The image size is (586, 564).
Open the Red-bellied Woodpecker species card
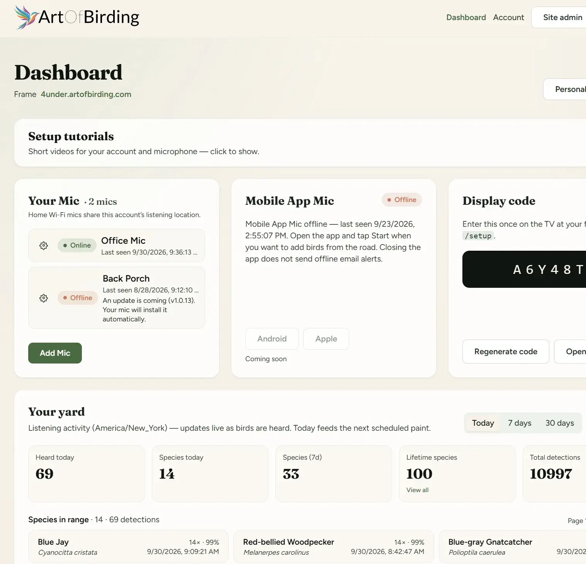coord(334,547)
